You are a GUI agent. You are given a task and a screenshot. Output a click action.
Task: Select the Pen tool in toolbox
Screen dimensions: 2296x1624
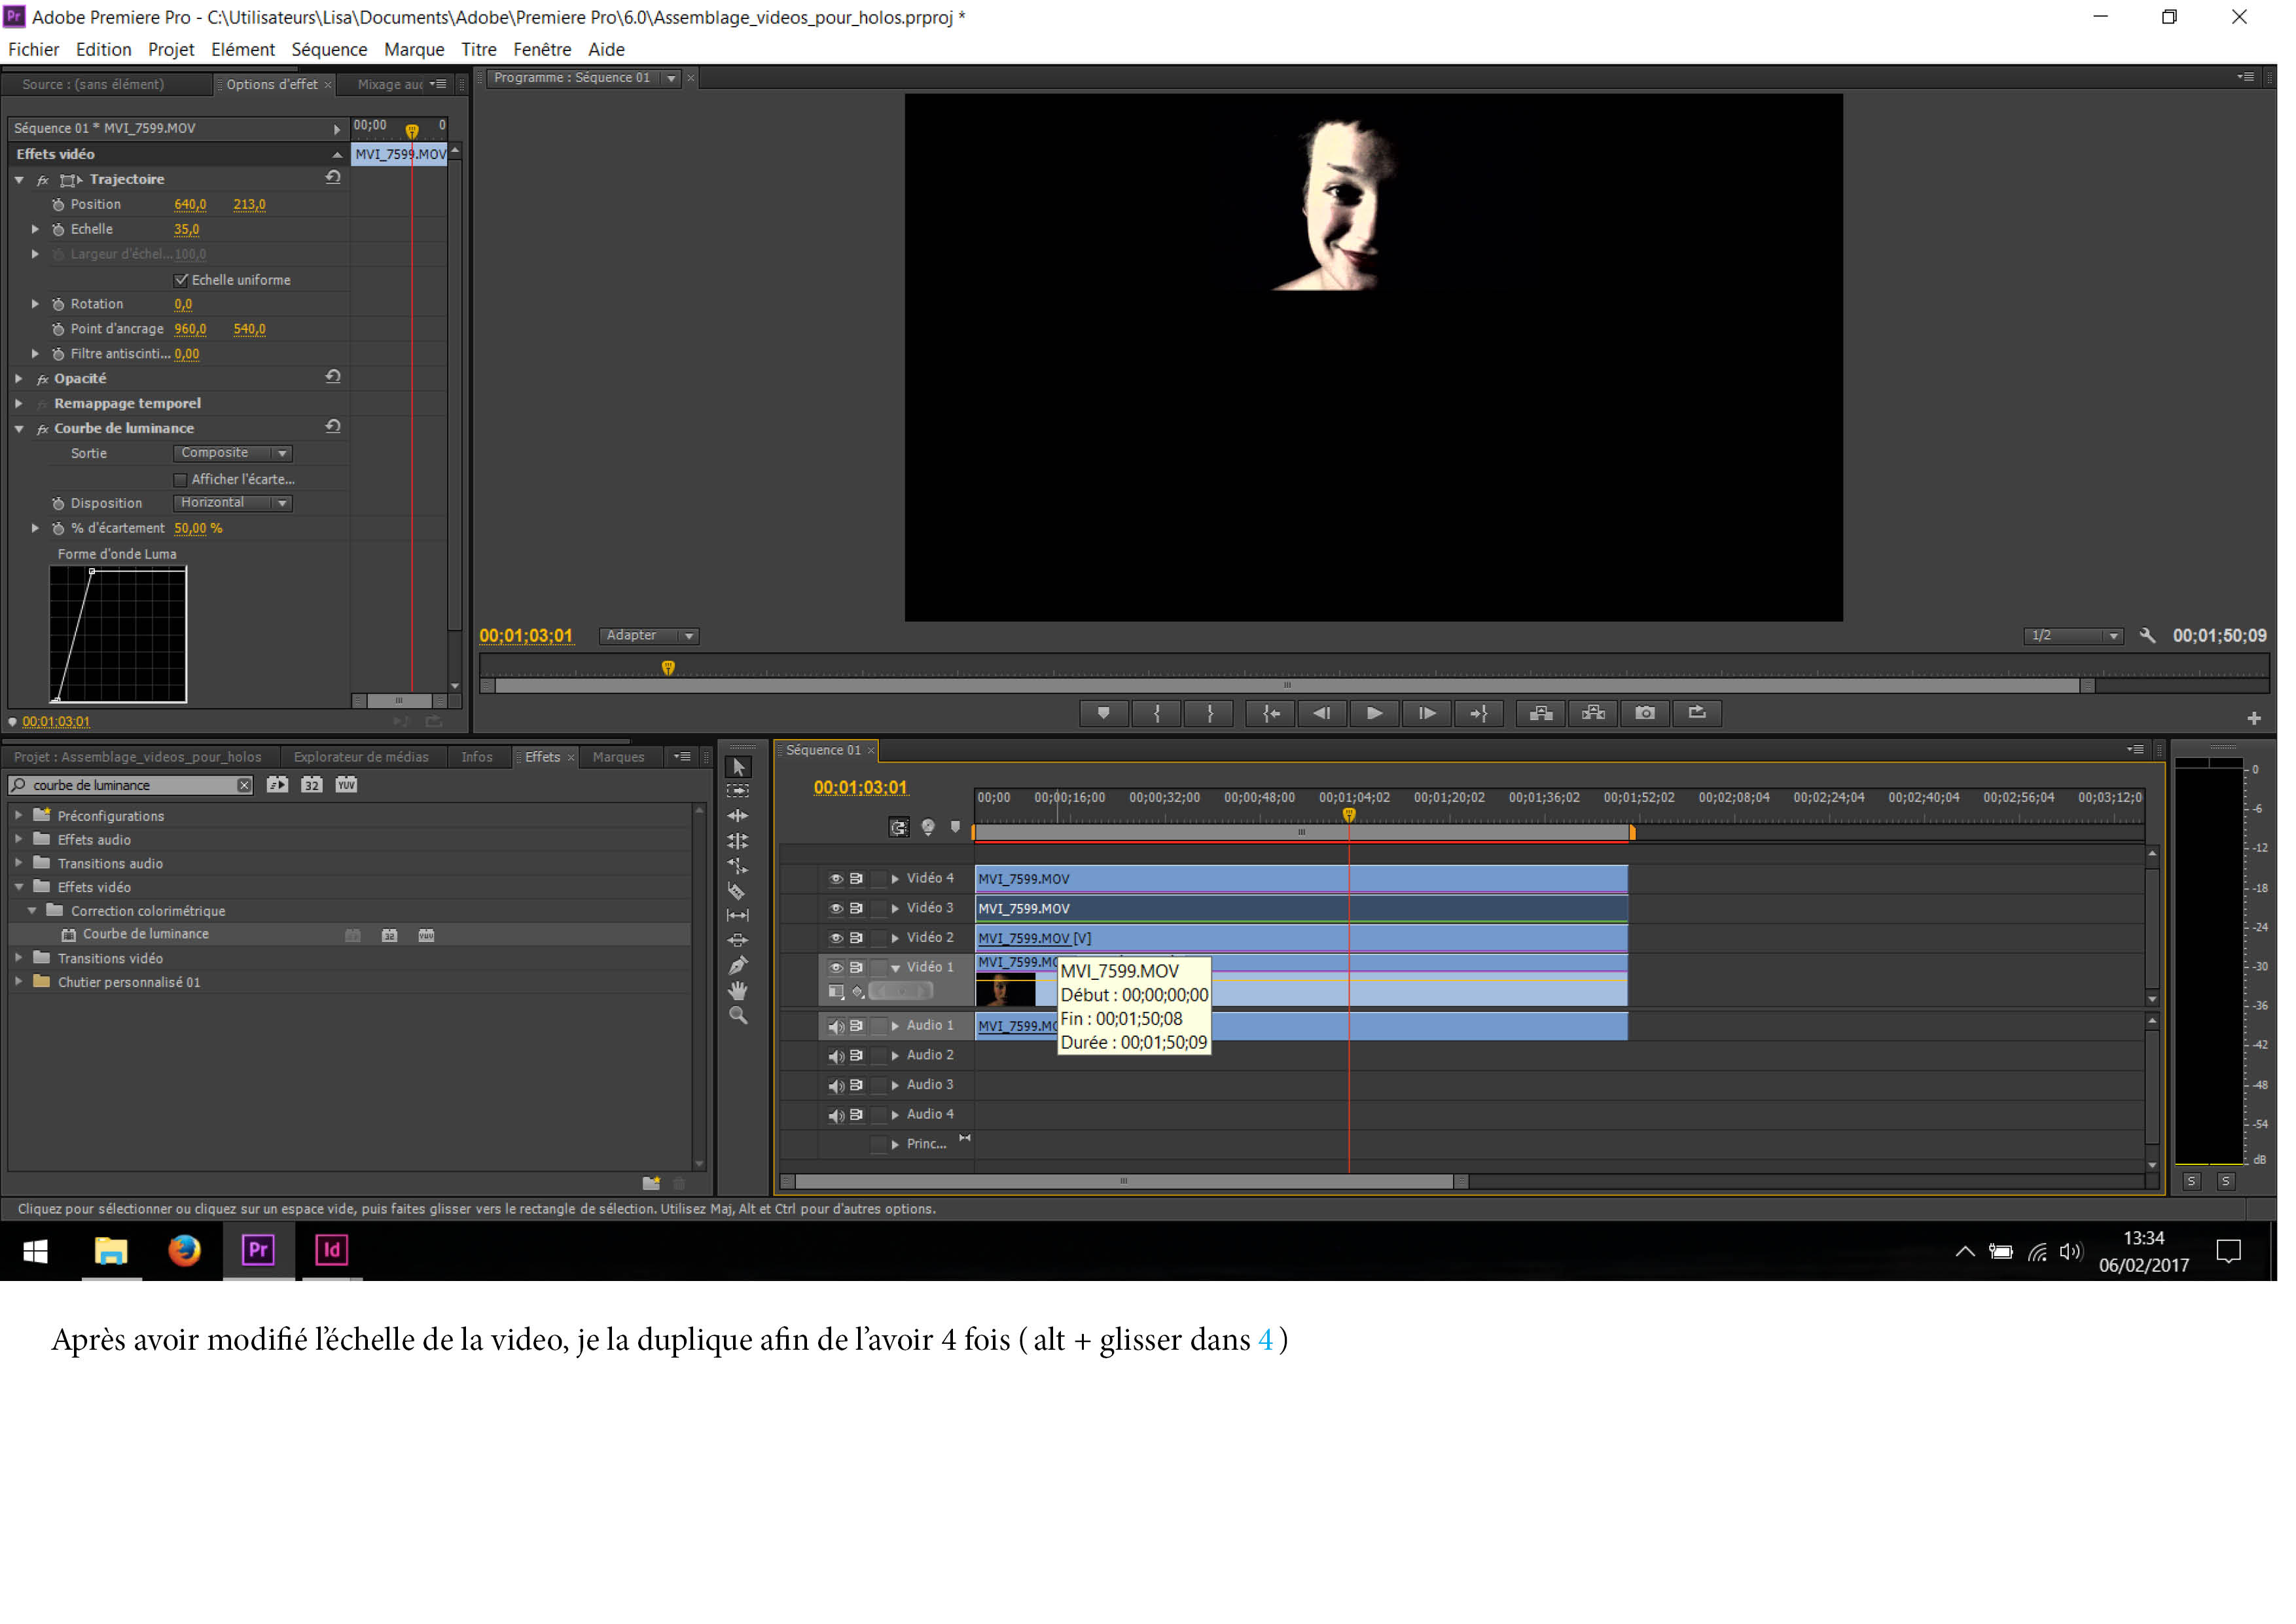pos(737,965)
